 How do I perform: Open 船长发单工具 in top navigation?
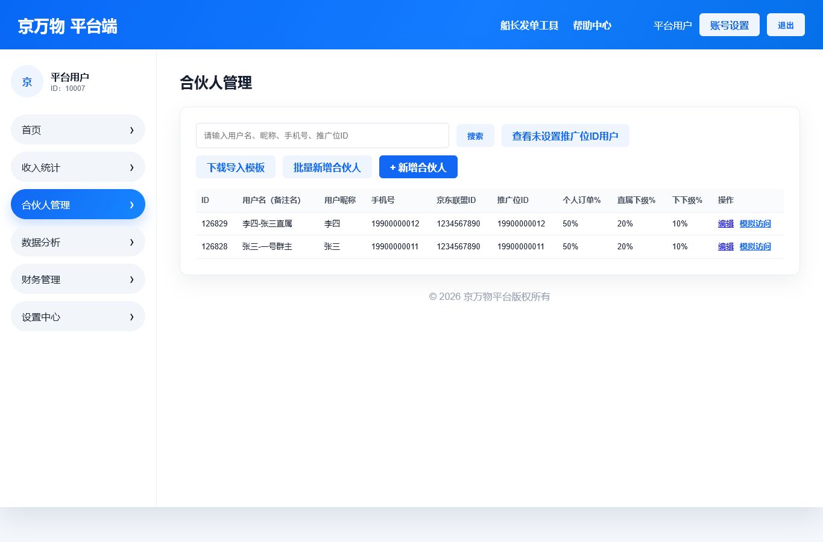[x=529, y=25]
